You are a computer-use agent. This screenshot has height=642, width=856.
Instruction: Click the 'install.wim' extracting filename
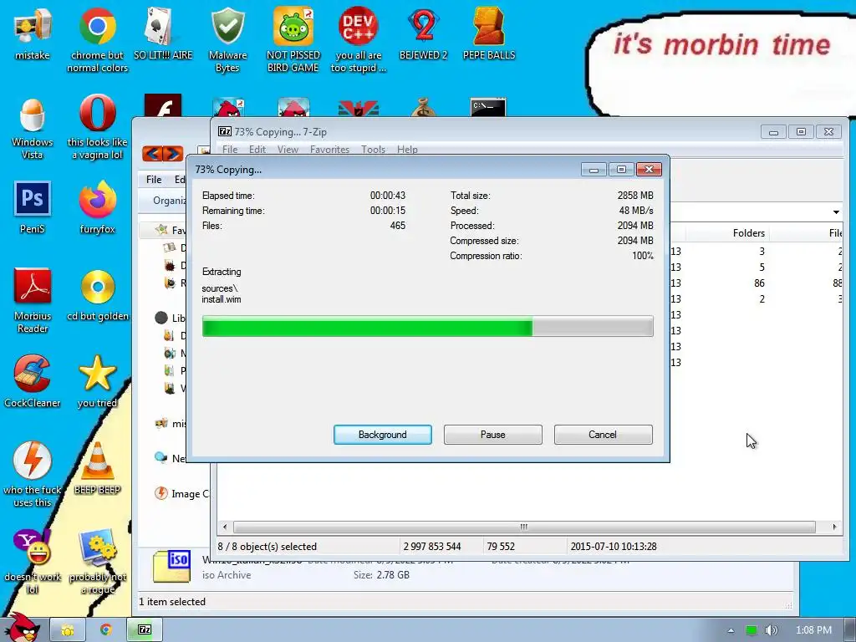pyautogui.click(x=221, y=299)
